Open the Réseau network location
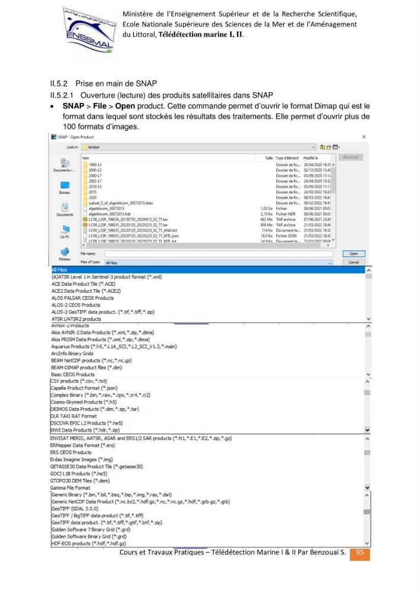Viewport: 420px width, 595px height. pyautogui.click(x=65, y=251)
